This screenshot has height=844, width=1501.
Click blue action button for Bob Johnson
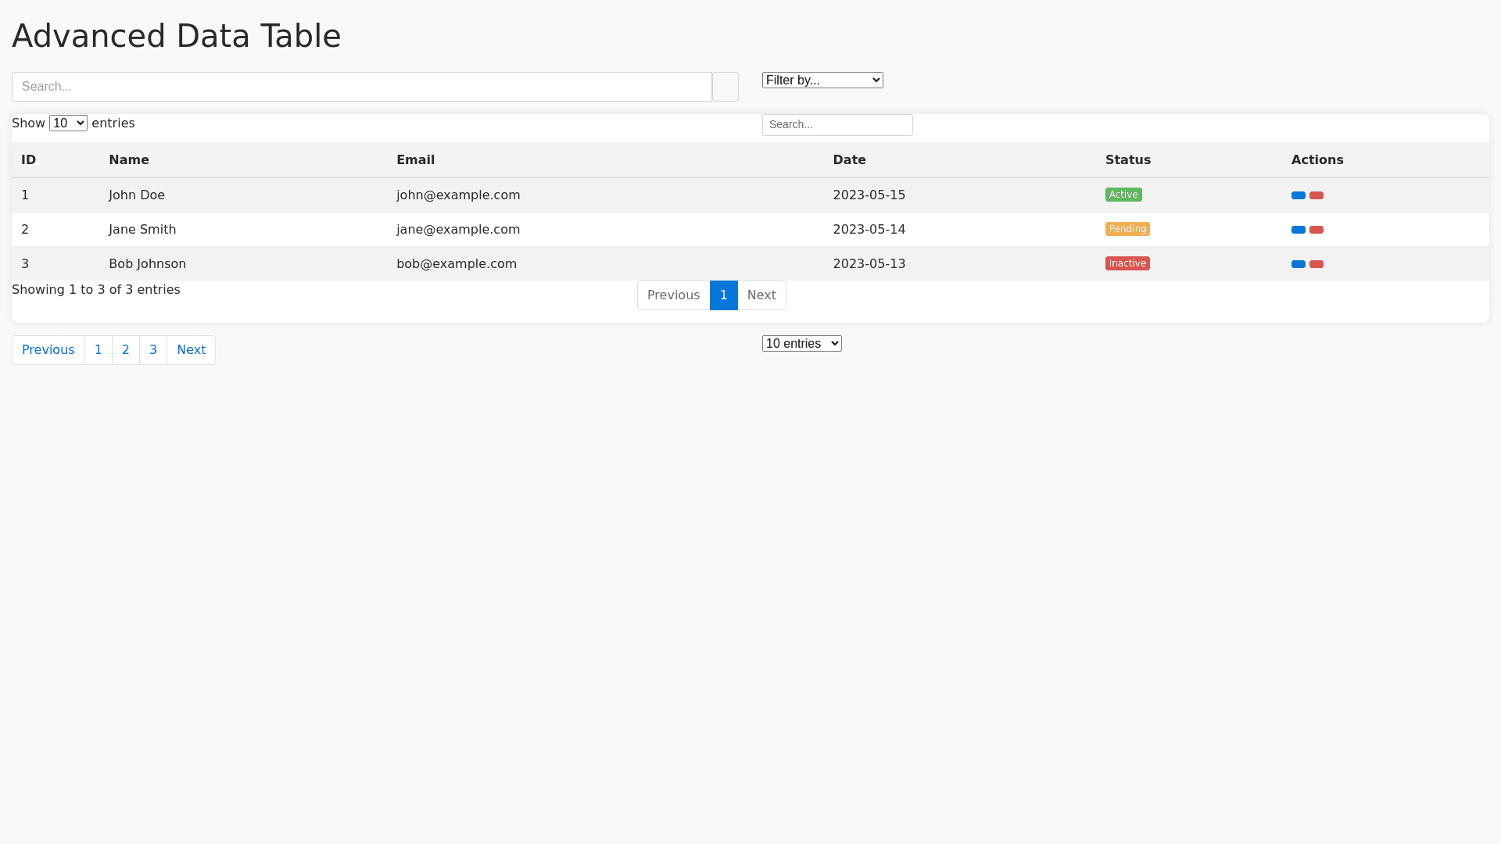1298,264
